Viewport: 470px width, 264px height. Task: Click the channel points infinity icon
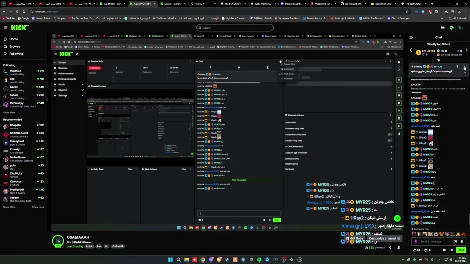[416, 250]
